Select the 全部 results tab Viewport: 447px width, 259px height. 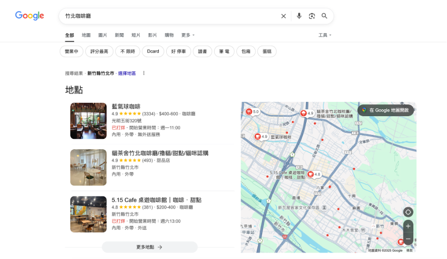point(70,35)
